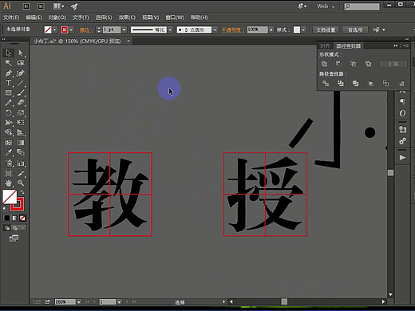Open stroke color dropdown in control bar
The width and height of the screenshot is (415, 311).
tap(71, 30)
